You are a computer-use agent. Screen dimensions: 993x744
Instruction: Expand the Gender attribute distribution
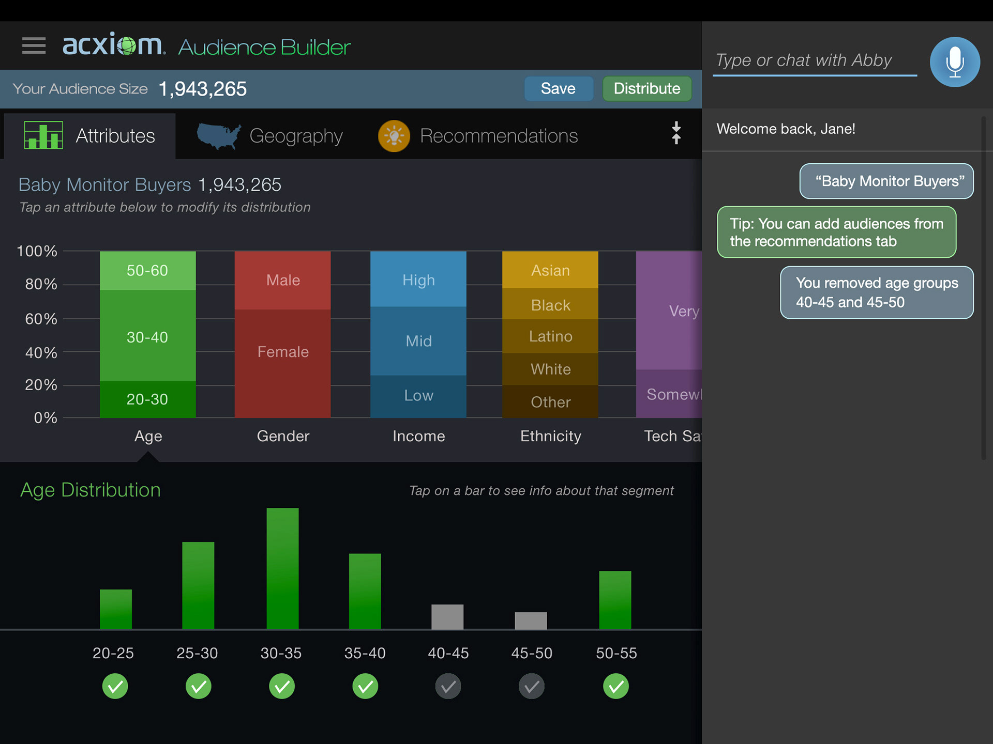[x=283, y=436]
